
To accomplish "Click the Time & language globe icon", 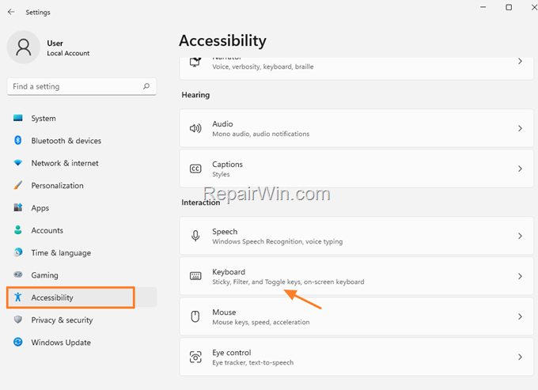I will (18, 252).
